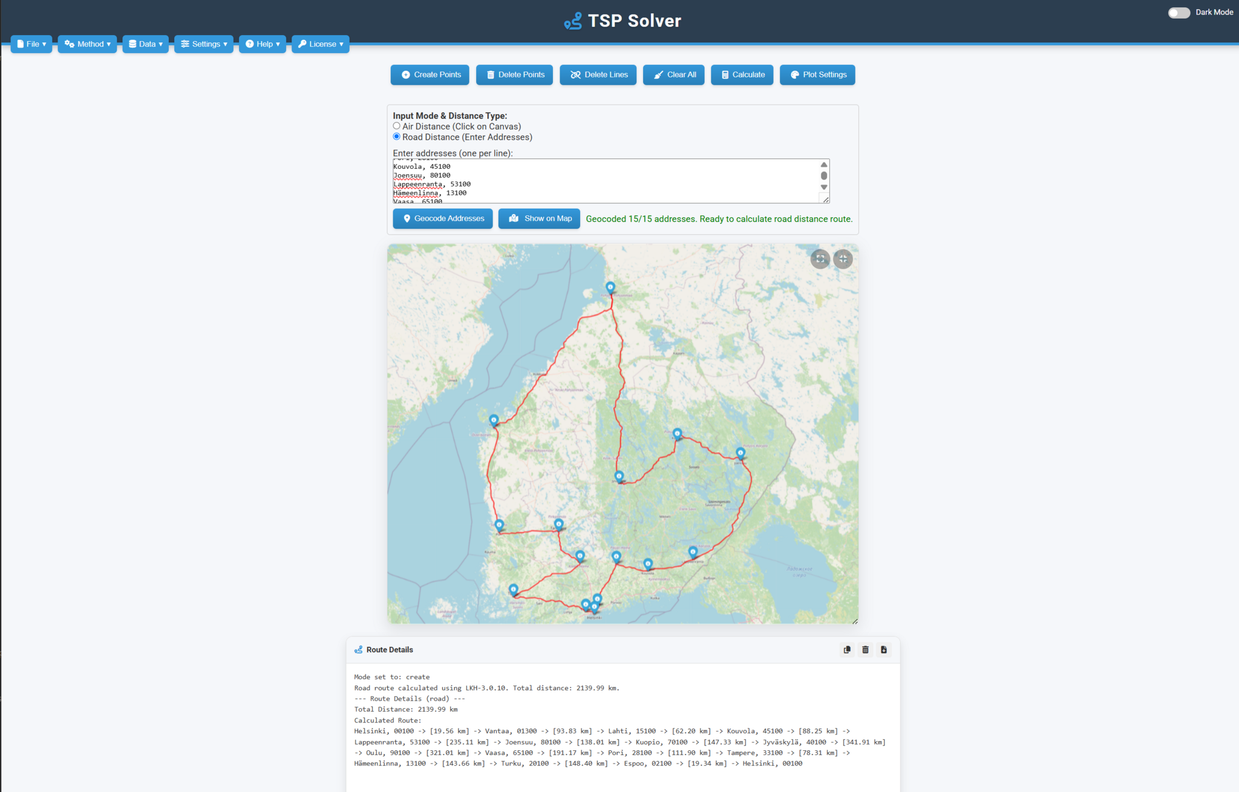The width and height of the screenshot is (1239, 792).
Task: Click the Pori map pin
Action: pos(499,525)
